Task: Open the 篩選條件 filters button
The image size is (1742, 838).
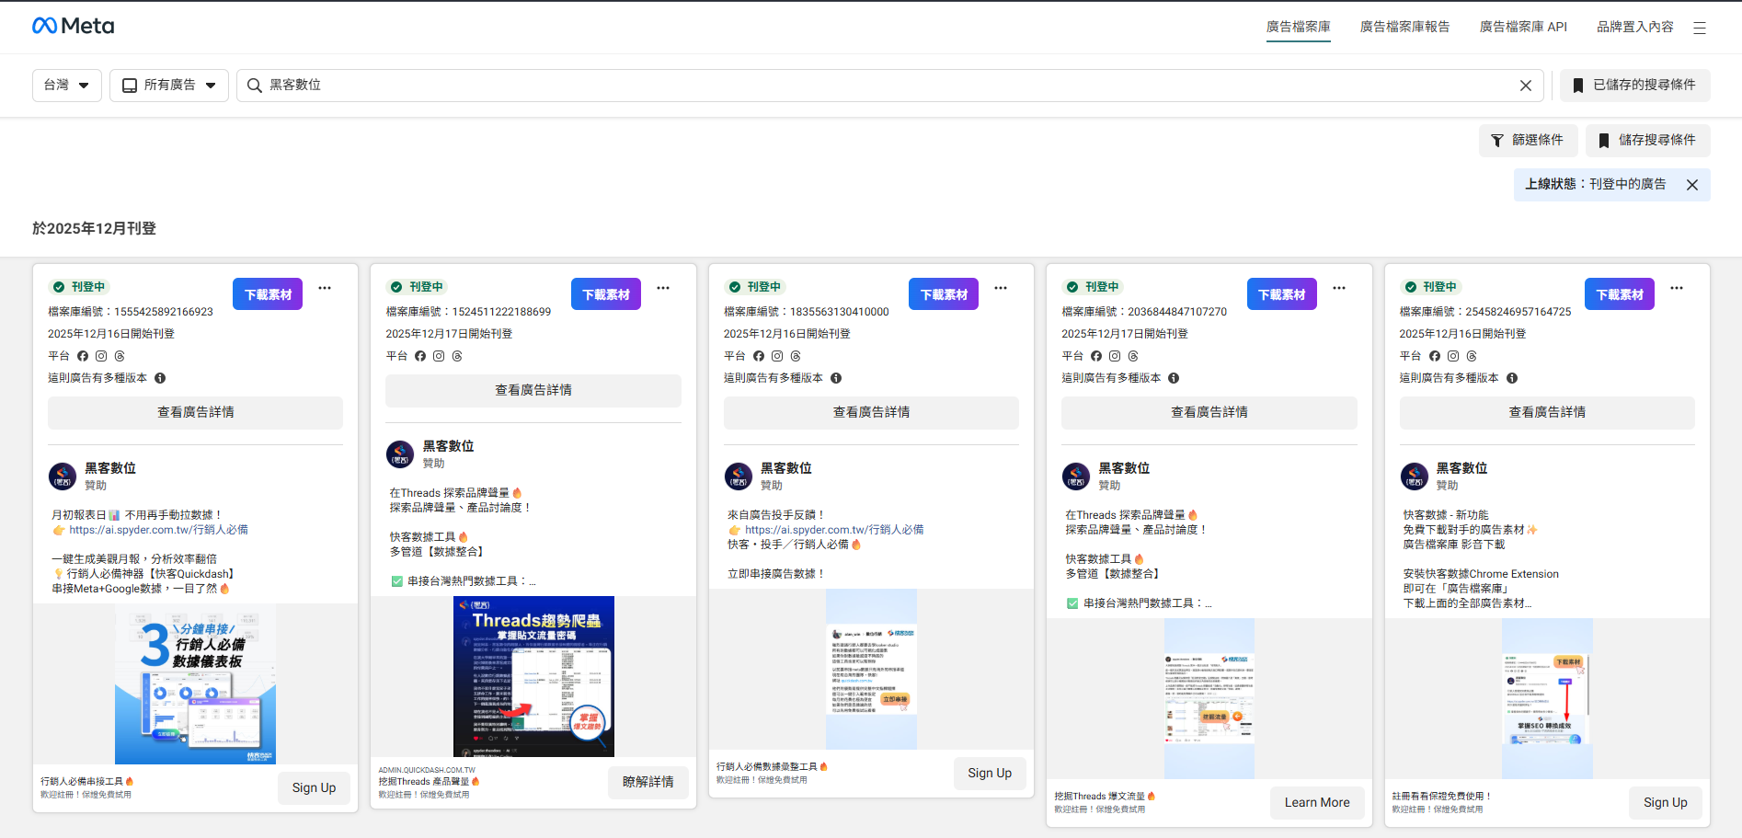Action: coord(1529,141)
